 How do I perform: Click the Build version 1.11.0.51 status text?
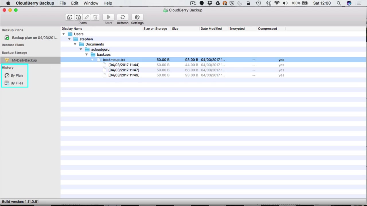click(x=20, y=202)
